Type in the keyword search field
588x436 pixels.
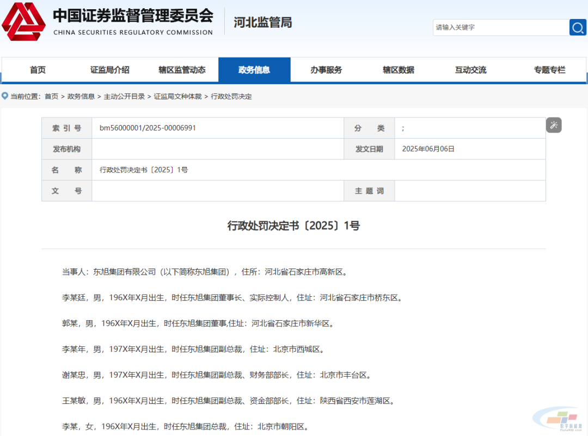[501, 27]
